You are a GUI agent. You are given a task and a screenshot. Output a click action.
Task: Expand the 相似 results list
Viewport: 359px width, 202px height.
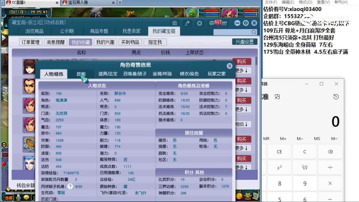coord(243,124)
